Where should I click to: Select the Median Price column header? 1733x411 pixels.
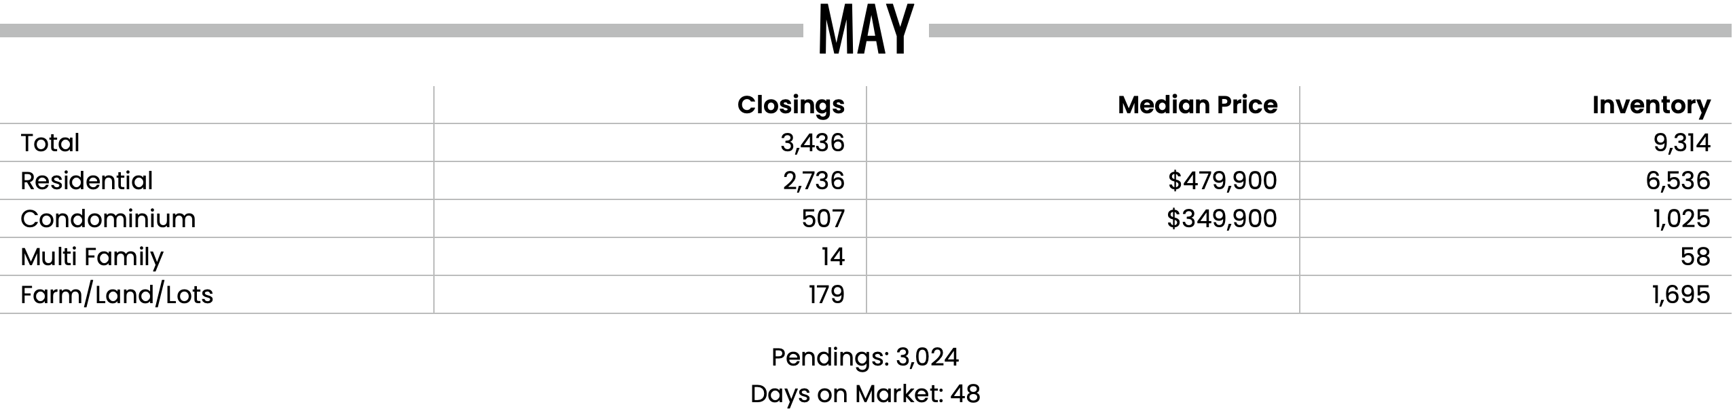point(1198,104)
